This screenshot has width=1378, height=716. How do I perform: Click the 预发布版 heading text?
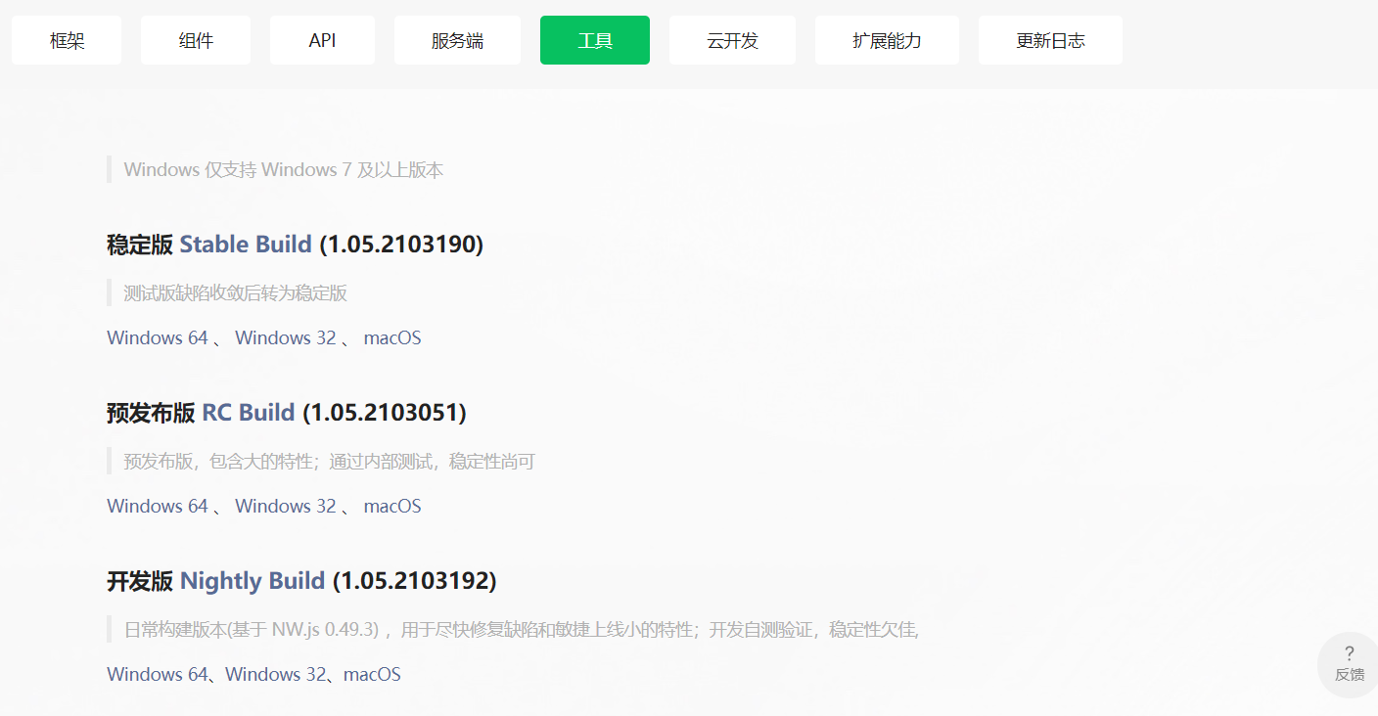(151, 412)
